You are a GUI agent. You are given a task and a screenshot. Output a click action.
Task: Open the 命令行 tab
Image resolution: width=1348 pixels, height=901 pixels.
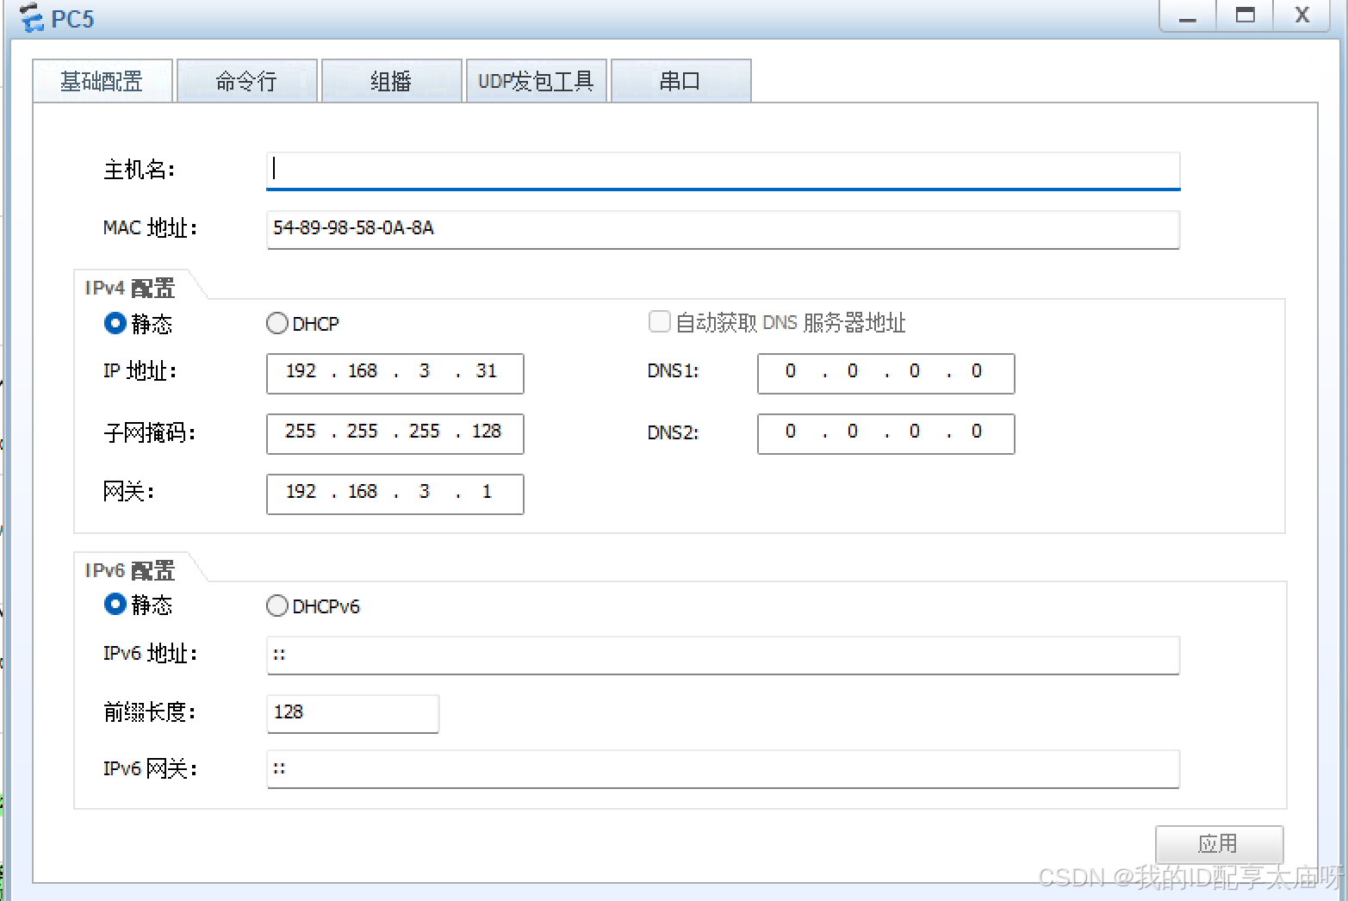click(247, 81)
